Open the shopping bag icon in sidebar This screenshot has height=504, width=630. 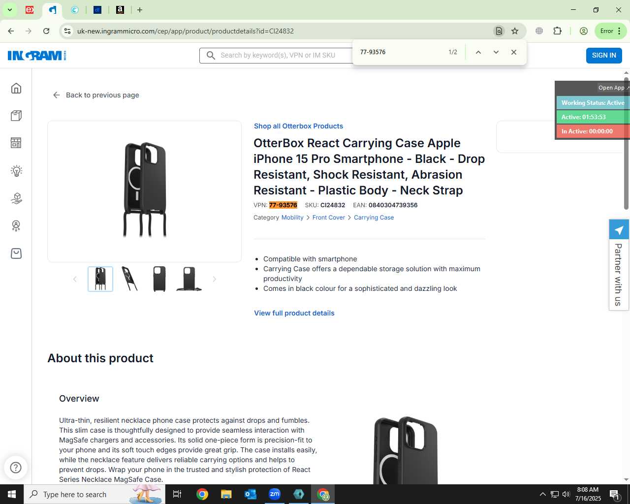pos(16,253)
